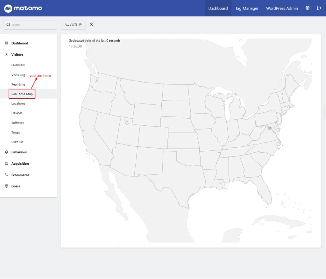The image size is (326, 279).
Task: Click the Behaviour bell icon
Action: pyautogui.click(x=6, y=152)
